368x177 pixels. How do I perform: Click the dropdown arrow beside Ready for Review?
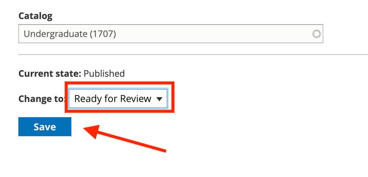click(159, 99)
